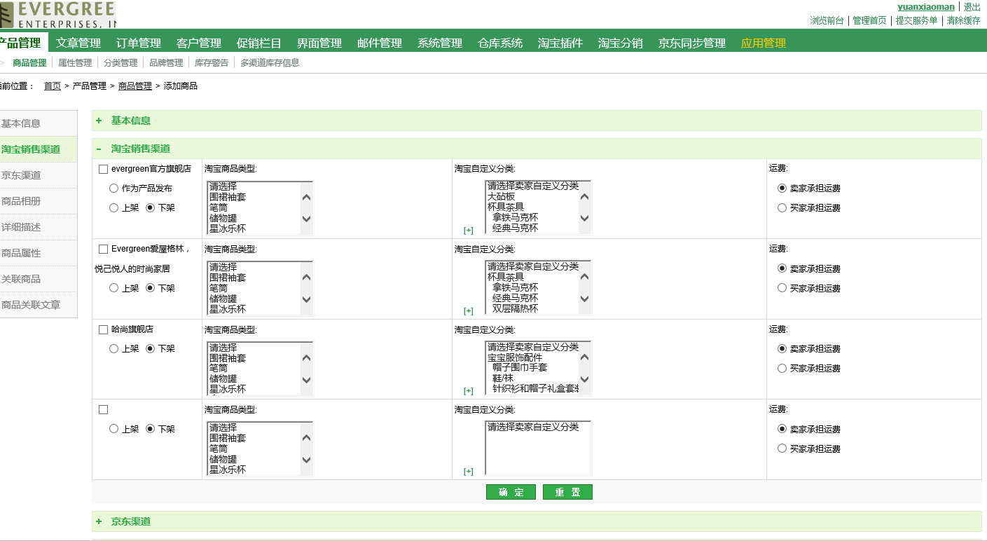Choose 买家承担运费 in the evergreen官方旗舰店 row

pyautogui.click(x=782, y=208)
